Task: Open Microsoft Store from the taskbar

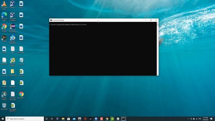Action: point(69,119)
